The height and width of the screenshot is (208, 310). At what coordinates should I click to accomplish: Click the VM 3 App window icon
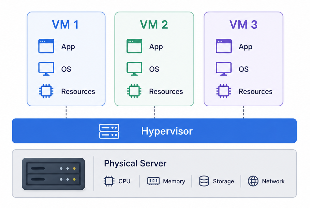click(224, 46)
